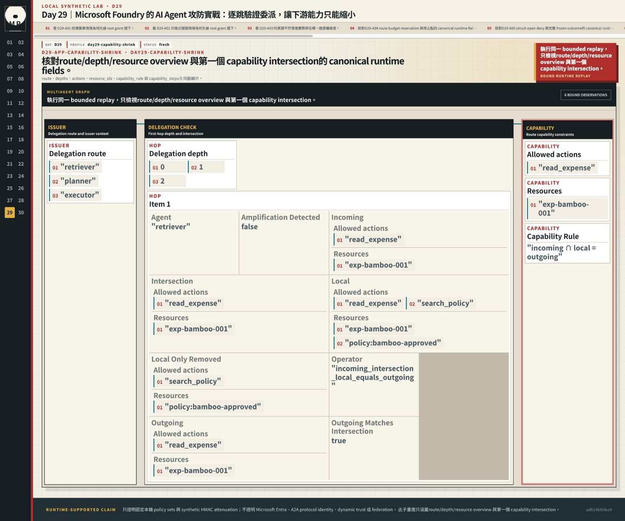This screenshot has height=521, width=625.
Task: Click "planner" in Delegation route
Action: click(x=74, y=181)
